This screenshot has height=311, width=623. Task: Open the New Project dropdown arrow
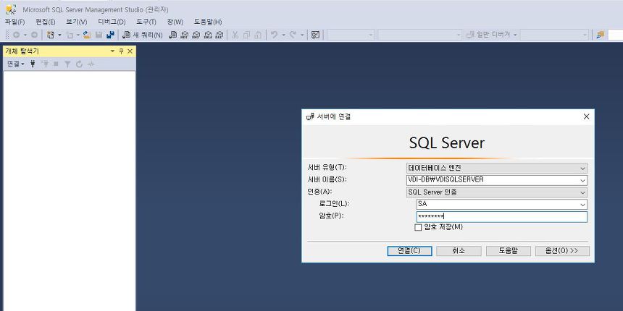59,35
